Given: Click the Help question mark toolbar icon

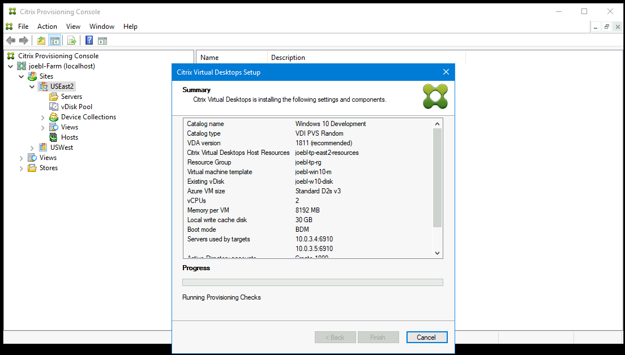Looking at the screenshot, I should click(89, 40).
